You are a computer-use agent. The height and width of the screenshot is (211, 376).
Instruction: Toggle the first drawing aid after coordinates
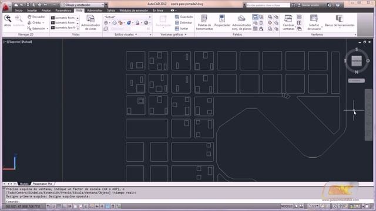point(48,206)
